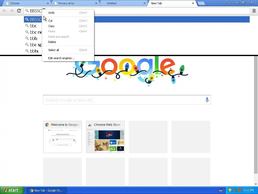Switch to the Untitled tab
This screenshot has width=258, height=194.
click(x=124, y=3)
